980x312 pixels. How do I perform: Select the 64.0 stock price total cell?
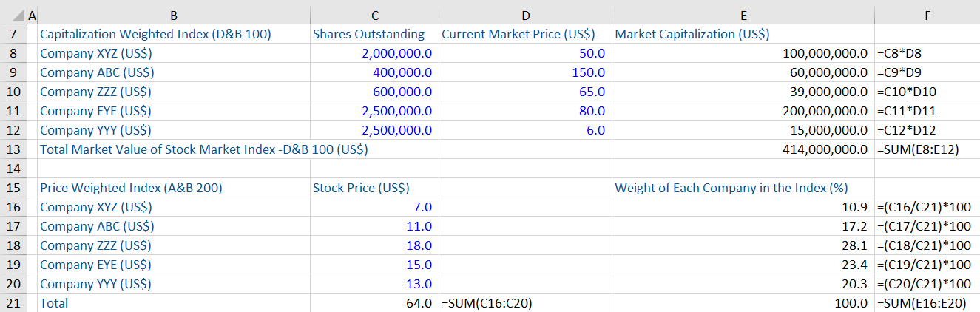pos(419,303)
